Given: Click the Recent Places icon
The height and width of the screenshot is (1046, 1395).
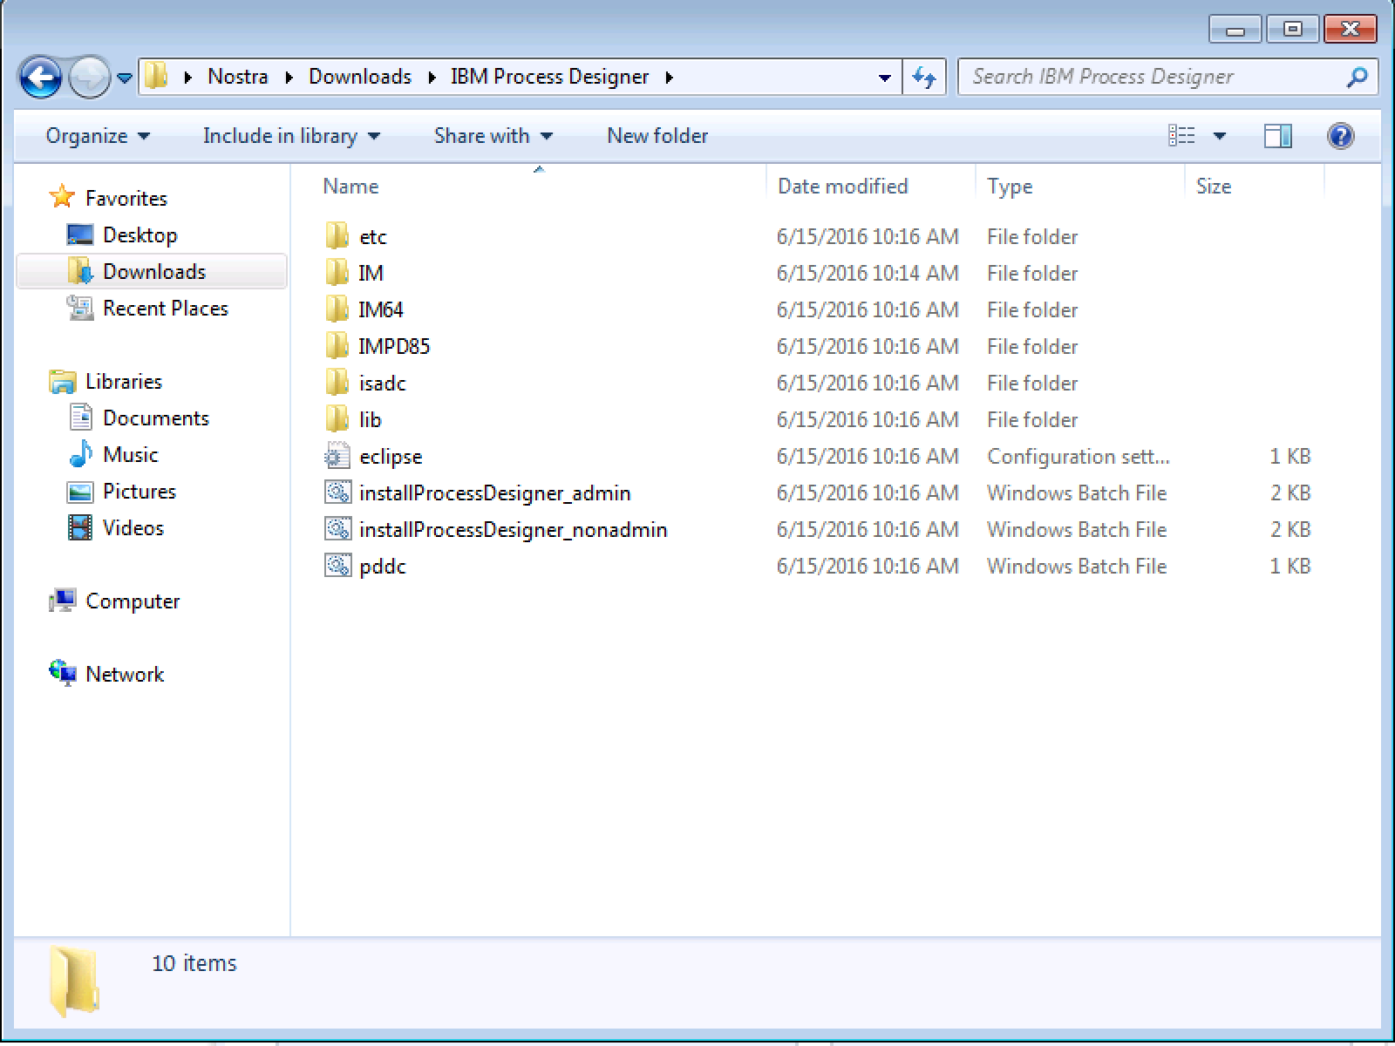Looking at the screenshot, I should click(80, 308).
